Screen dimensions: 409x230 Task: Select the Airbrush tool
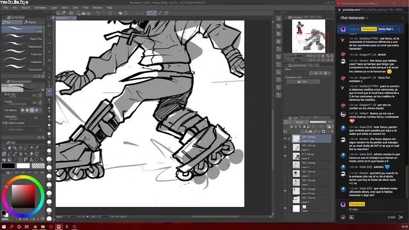(x=20, y=154)
